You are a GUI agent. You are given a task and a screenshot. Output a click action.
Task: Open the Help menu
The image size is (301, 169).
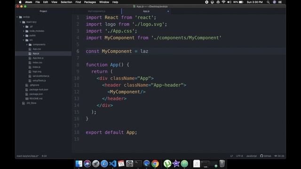pyautogui.click(x=115, y=2)
